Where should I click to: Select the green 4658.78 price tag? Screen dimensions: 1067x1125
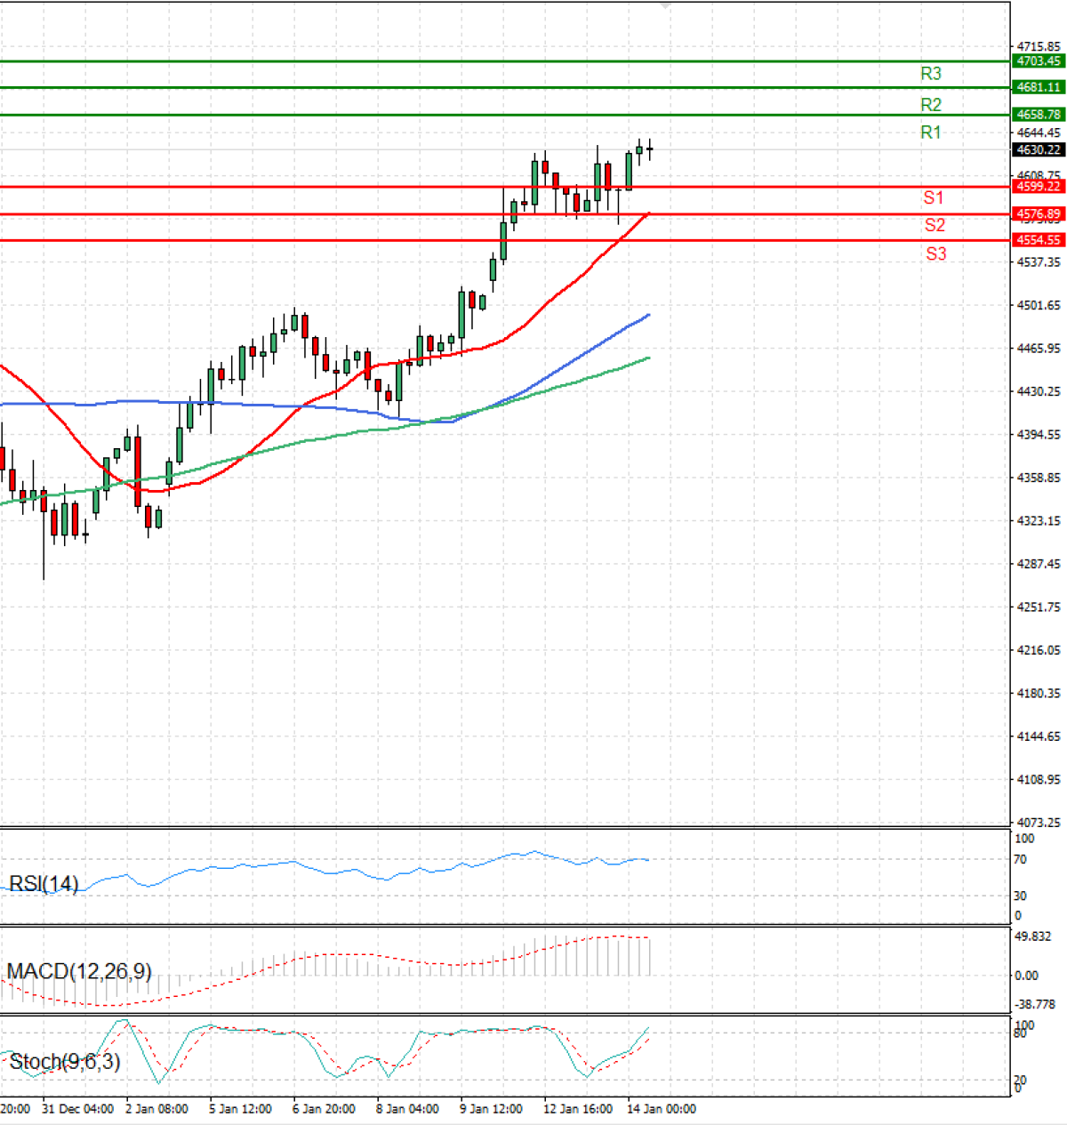(1038, 115)
